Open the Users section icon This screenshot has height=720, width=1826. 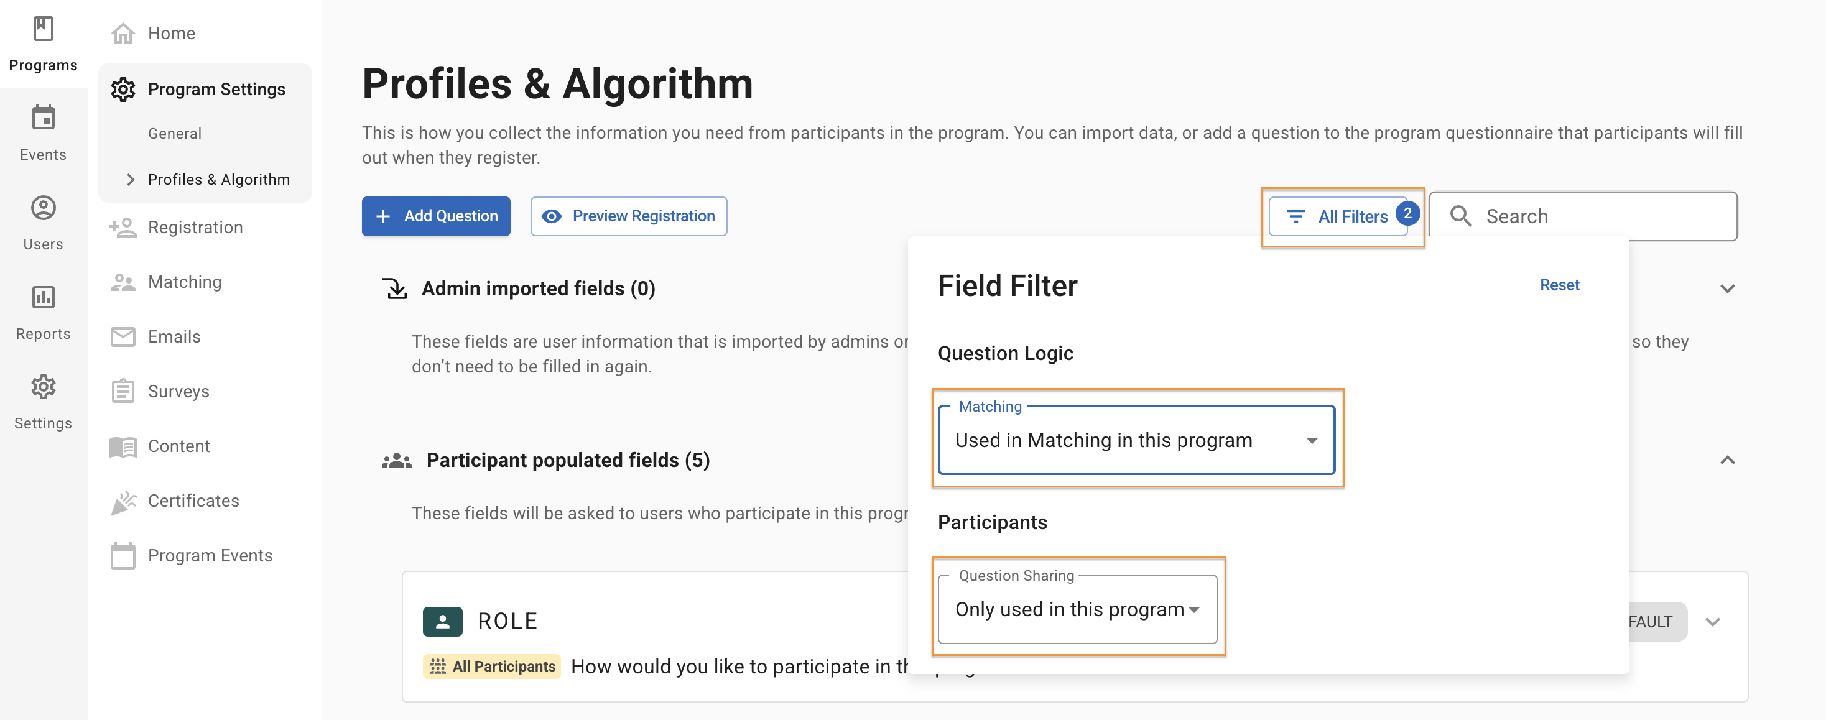[x=44, y=208]
